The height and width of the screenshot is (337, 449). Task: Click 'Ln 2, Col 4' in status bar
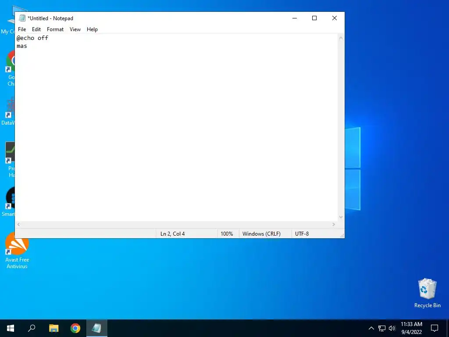pos(172,234)
